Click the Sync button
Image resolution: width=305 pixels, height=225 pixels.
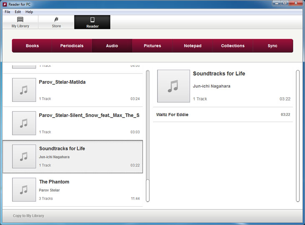[x=272, y=46]
